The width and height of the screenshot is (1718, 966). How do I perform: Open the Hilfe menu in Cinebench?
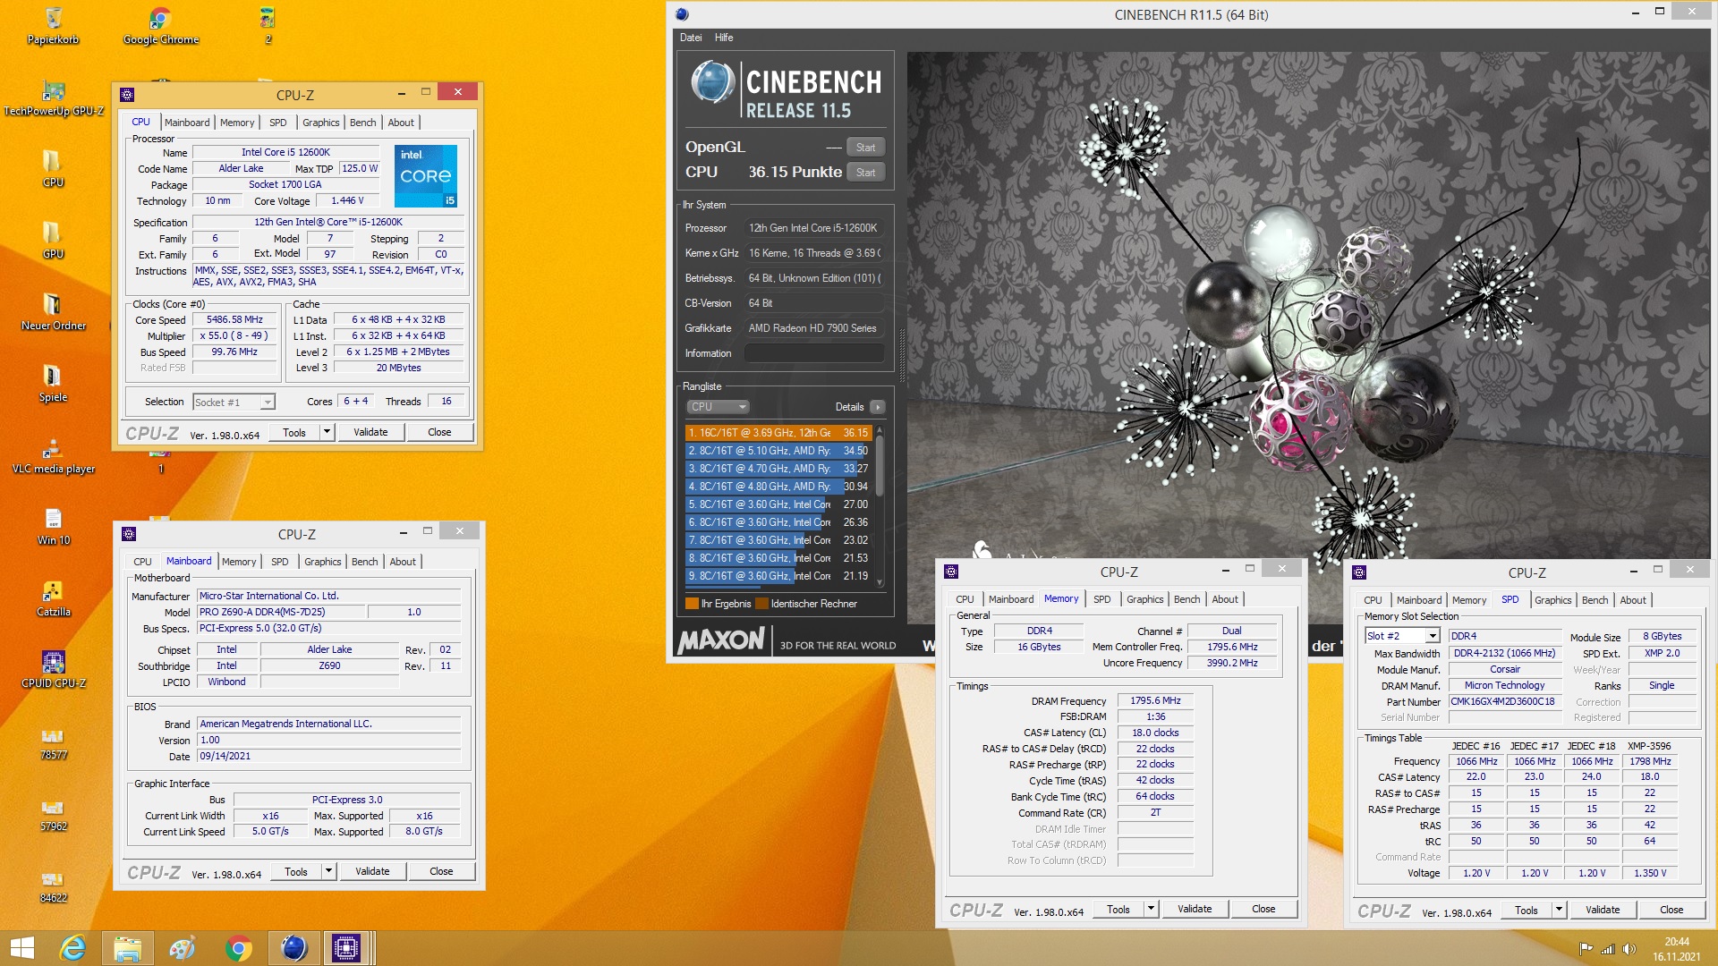724,38
